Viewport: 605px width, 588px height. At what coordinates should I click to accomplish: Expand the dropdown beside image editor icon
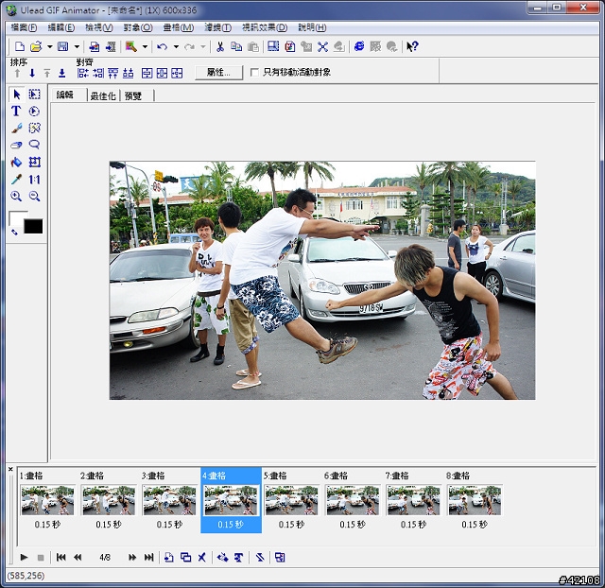pos(145,46)
